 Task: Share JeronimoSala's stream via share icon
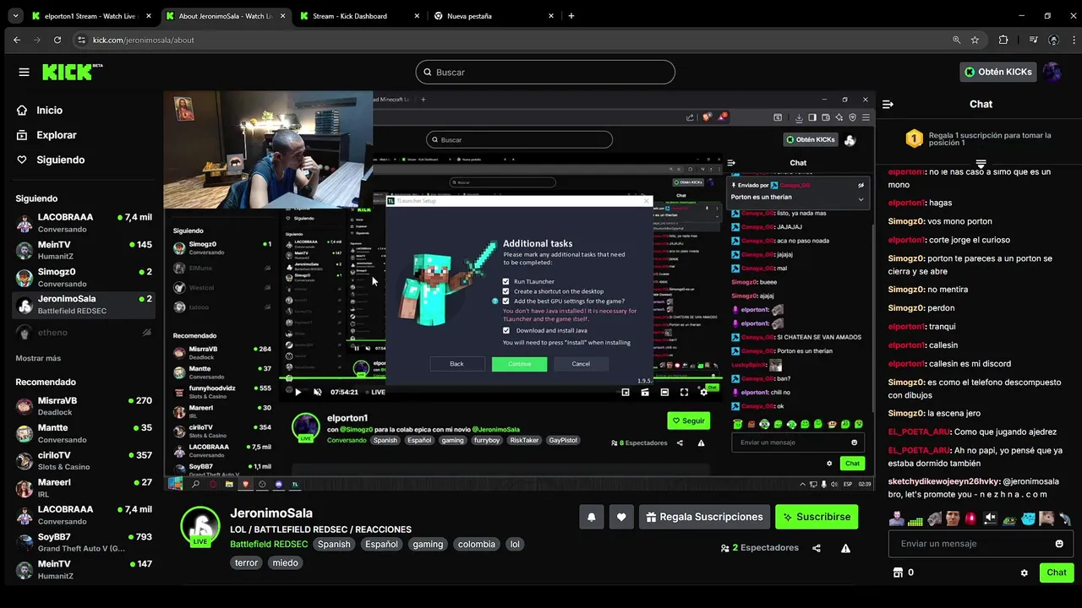pyautogui.click(x=817, y=548)
